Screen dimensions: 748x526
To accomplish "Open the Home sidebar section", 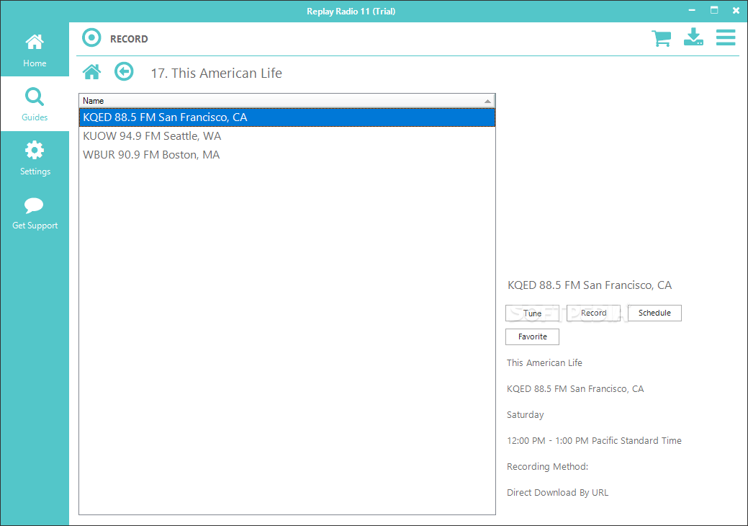I will (x=35, y=50).
